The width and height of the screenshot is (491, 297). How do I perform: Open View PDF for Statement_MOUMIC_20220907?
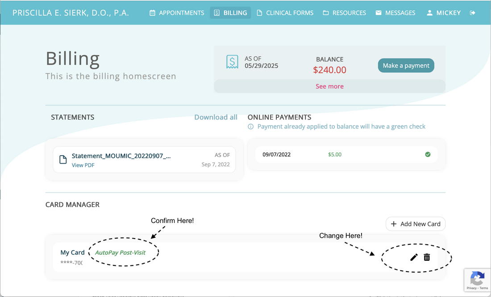pyautogui.click(x=83, y=165)
